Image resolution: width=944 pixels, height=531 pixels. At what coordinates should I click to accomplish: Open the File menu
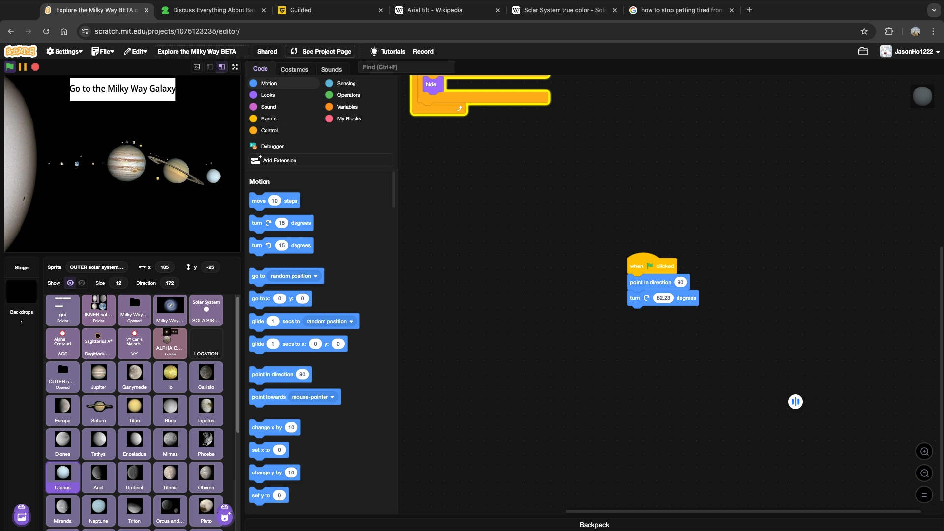(103, 51)
